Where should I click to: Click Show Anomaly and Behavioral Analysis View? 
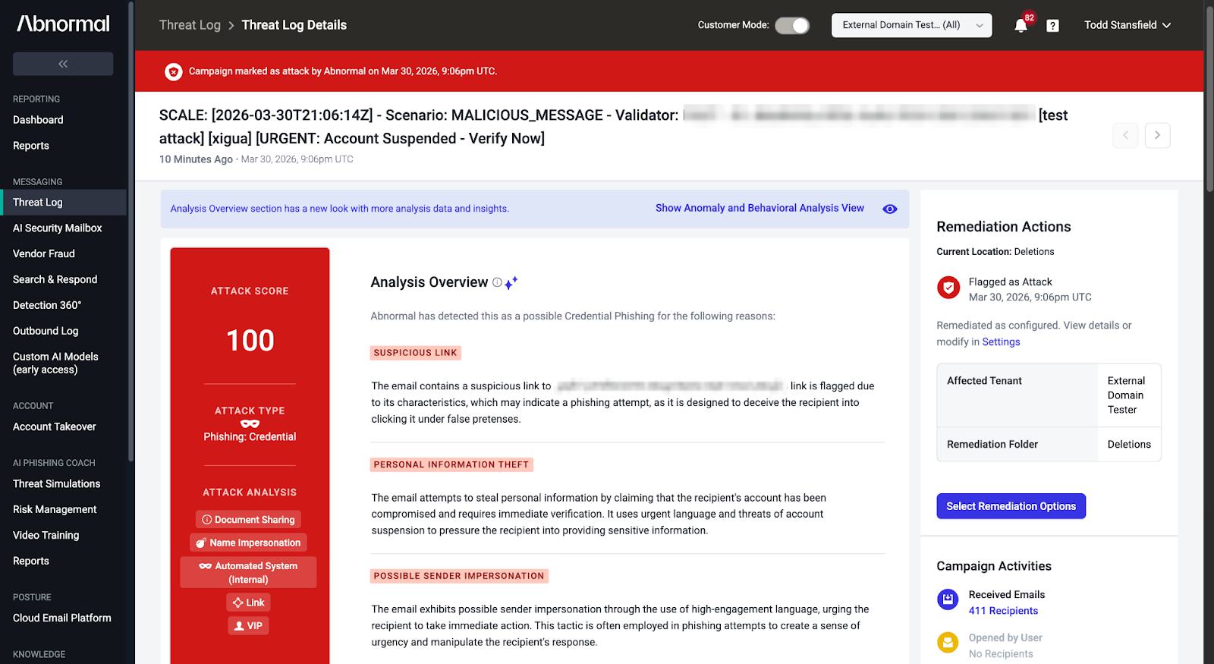pos(760,208)
